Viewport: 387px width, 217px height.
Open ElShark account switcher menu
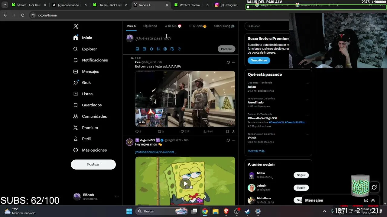click(x=96, y=197)
